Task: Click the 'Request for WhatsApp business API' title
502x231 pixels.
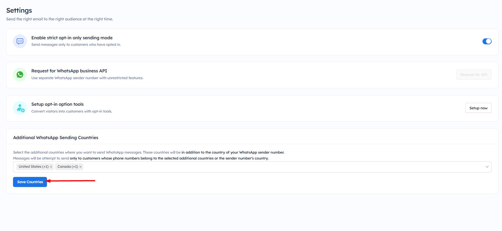Action: 69,71
